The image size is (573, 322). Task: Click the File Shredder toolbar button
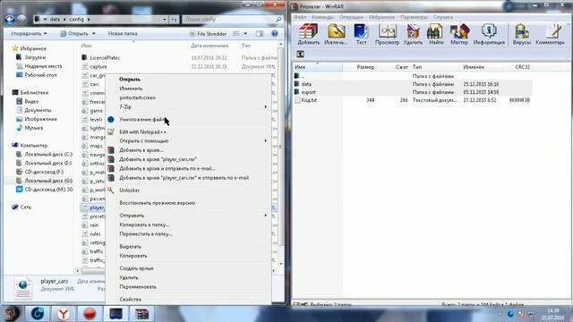pos(208,34)
